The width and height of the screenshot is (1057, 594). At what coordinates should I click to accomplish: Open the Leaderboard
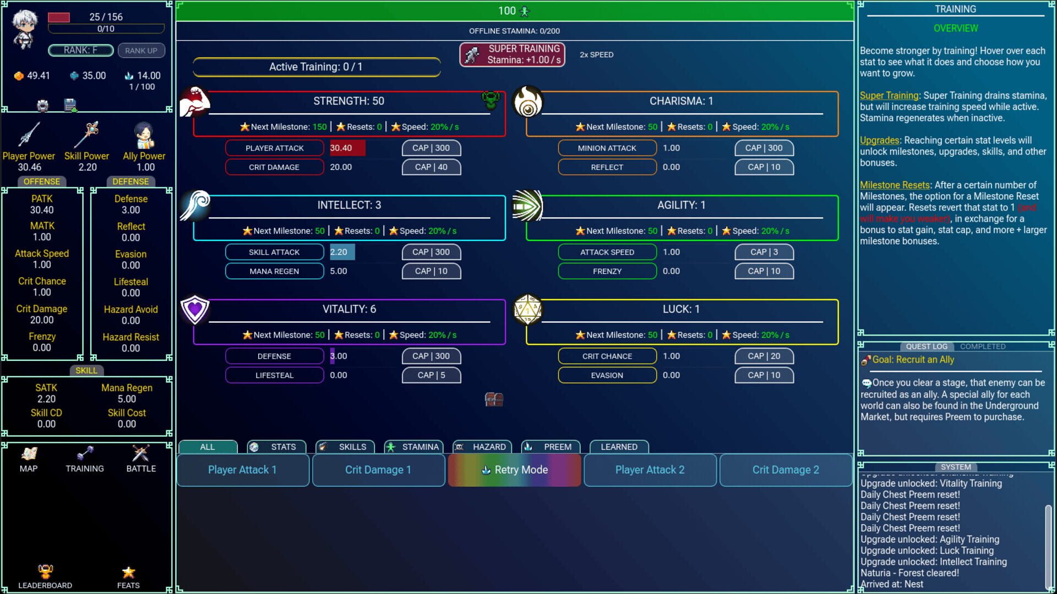[45, 572]
